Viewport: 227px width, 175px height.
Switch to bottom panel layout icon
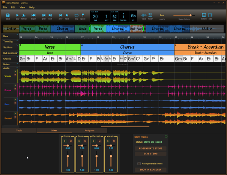click(204, 15)
